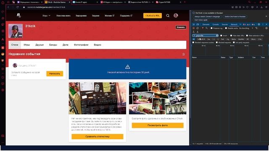
Task: Switch to the Sources tab
Action: [x=224, y=24]
